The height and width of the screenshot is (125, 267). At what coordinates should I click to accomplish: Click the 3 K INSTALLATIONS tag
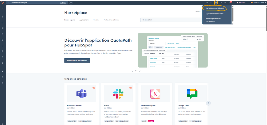click(195, 121)
